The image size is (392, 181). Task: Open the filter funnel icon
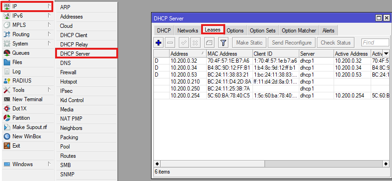(223, 43)
